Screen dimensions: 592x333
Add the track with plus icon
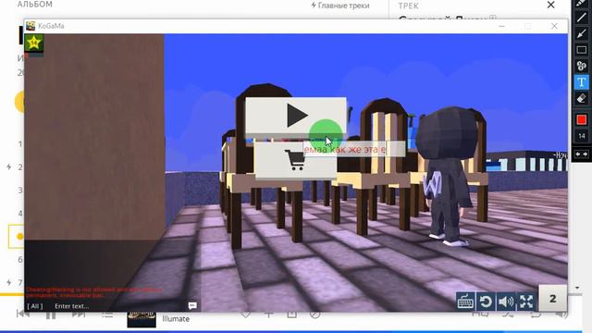[269, 314]
